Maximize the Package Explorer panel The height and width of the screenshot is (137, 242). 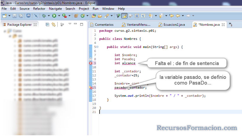click(x=82, y=24)
